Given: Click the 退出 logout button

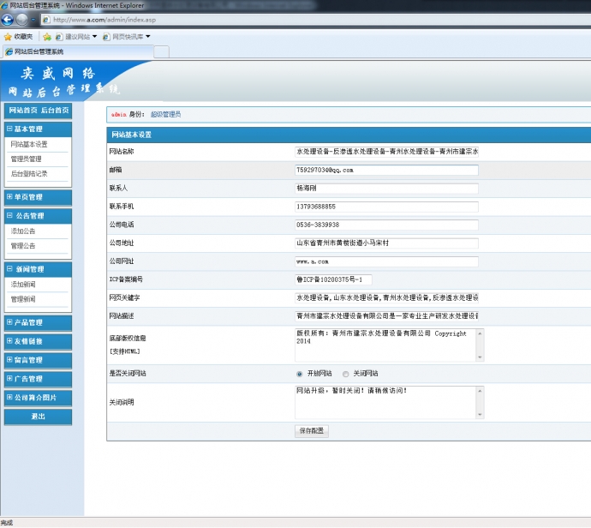Looking at the screenshot, I should tap(38, 417).
